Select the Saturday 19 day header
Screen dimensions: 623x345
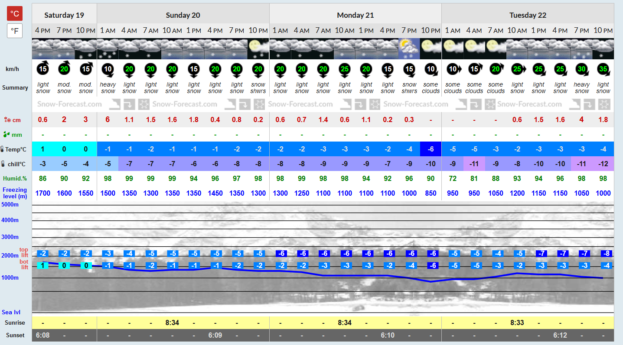(x=64, y=15)
